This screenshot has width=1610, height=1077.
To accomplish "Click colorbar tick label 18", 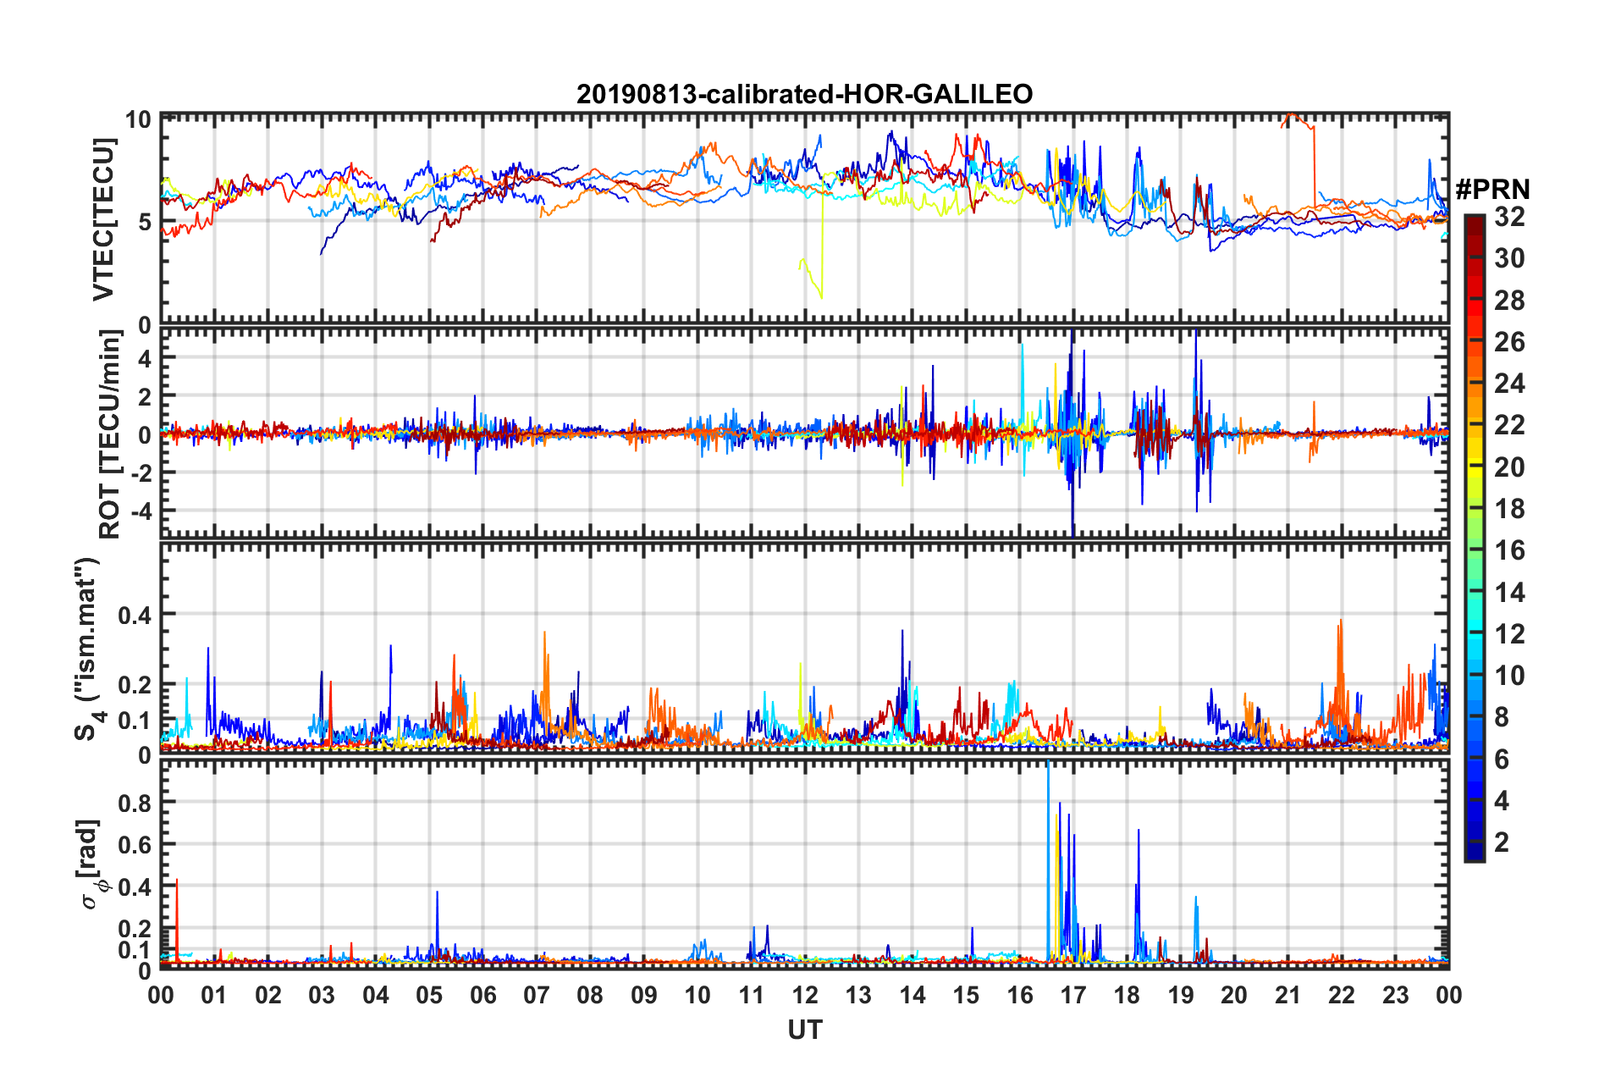I will pos(1509,509).
